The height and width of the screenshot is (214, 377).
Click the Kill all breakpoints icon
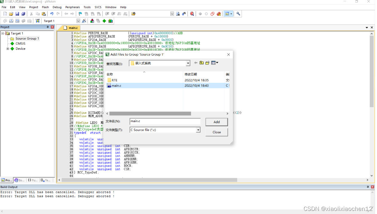click(219, 14)
